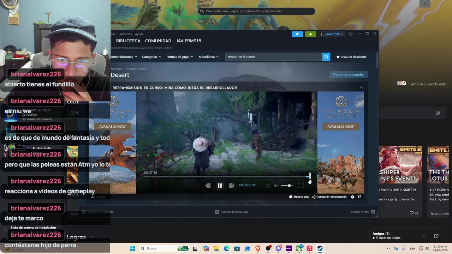Pop out the Amigos chat panel
Image resolution: width=452 pixels, height=254 pixels.
pos(436,236)
